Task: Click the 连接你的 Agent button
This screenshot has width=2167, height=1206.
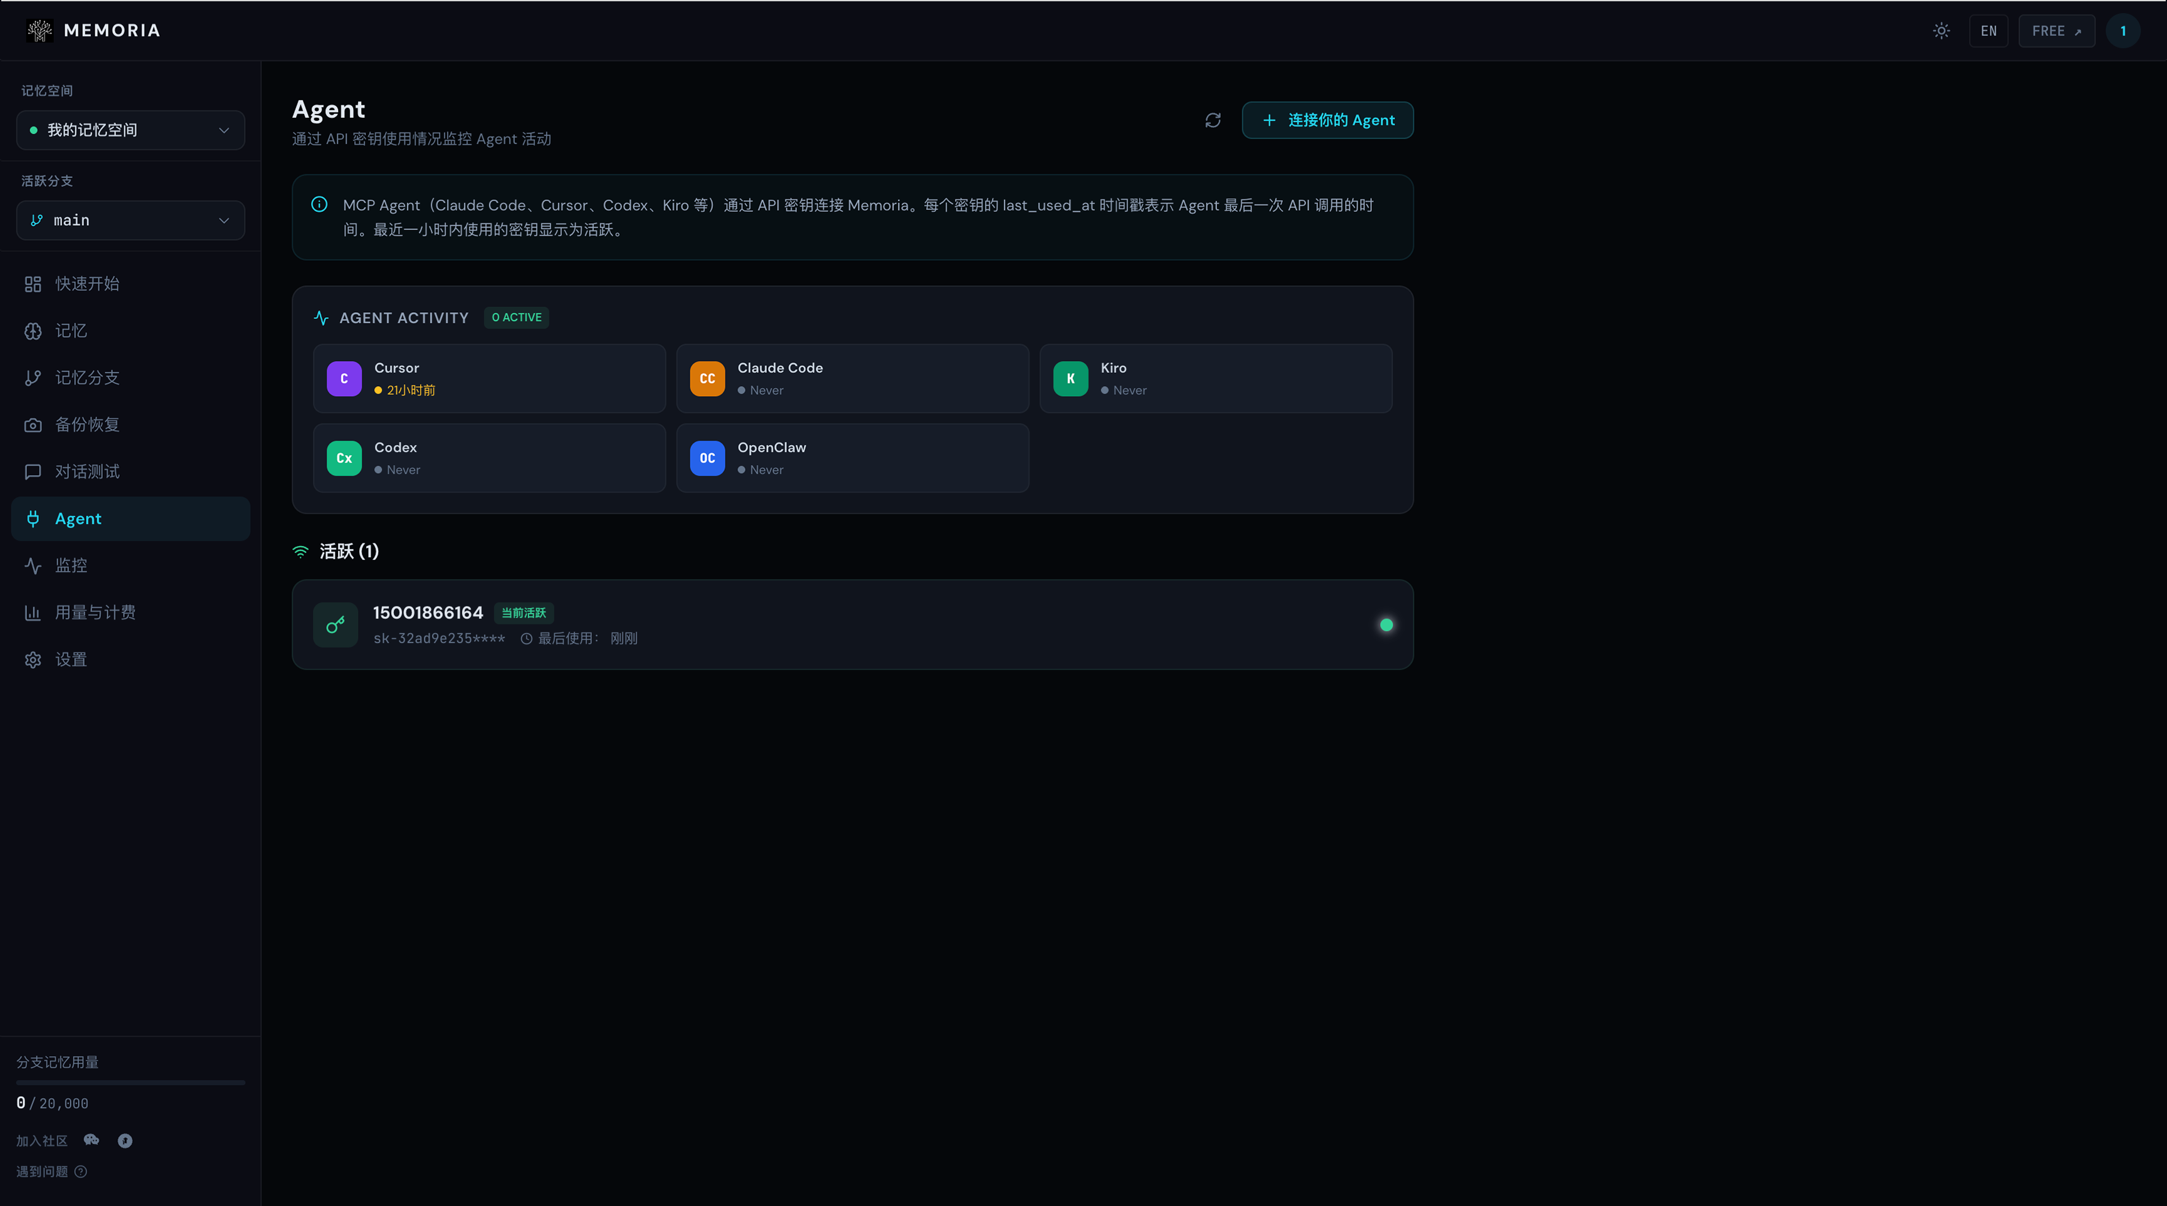Action: (x=1327, y=120)
